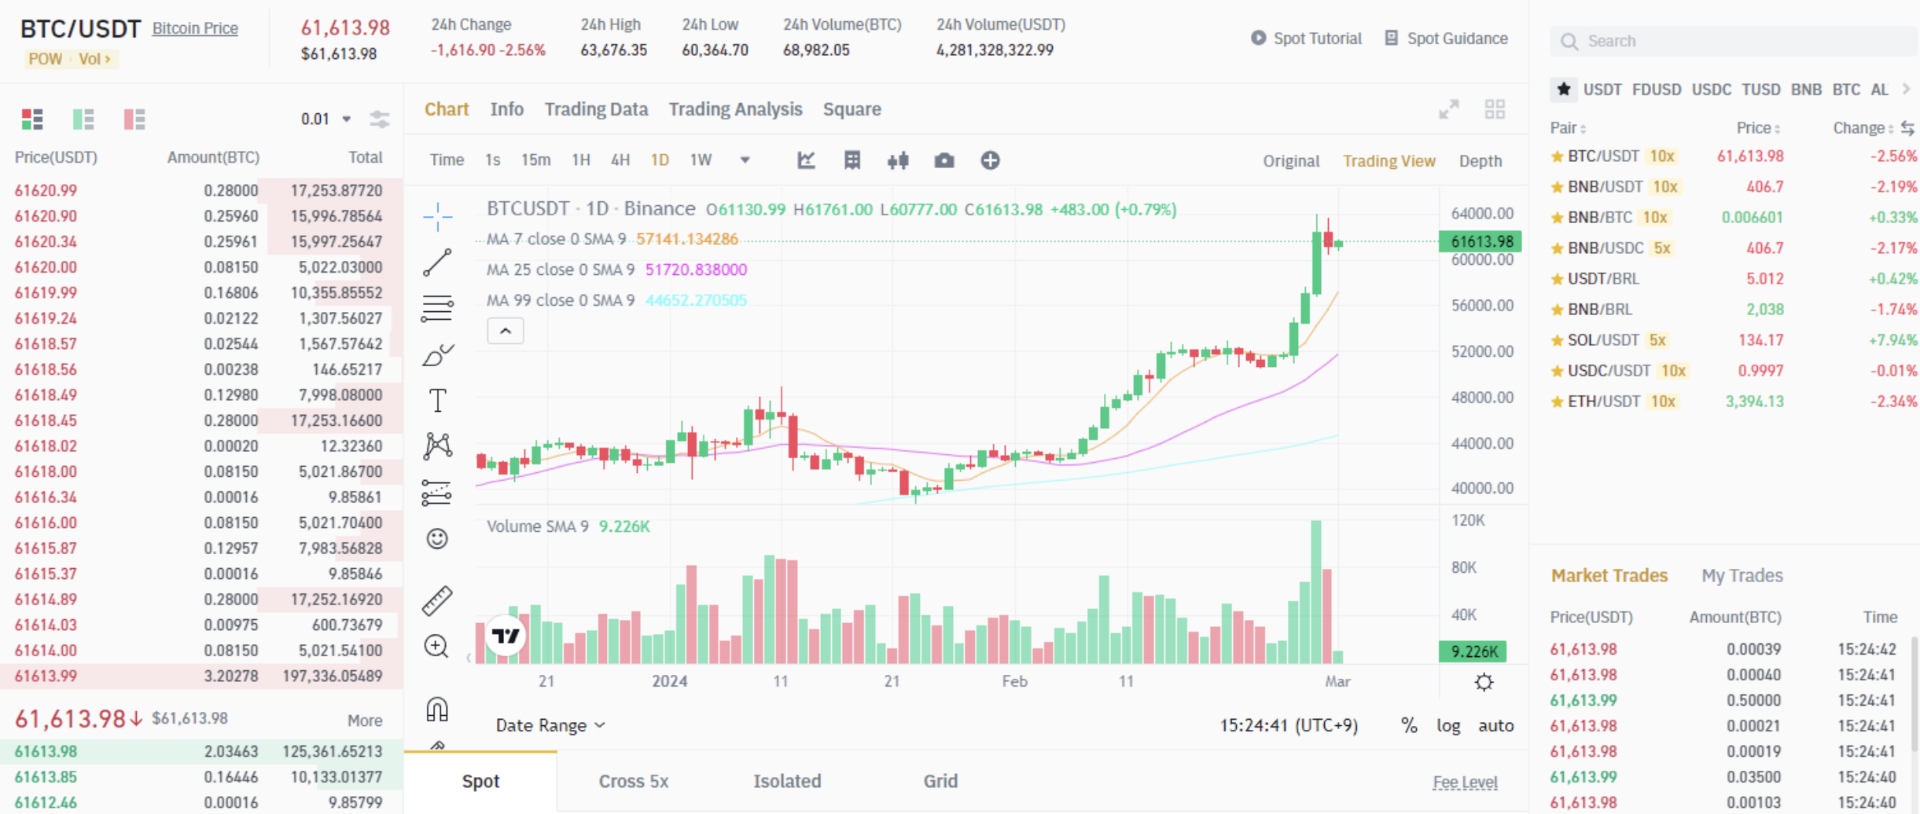Open the My Trades tab
The image size is (1920, 814).
coord(1742,575)
